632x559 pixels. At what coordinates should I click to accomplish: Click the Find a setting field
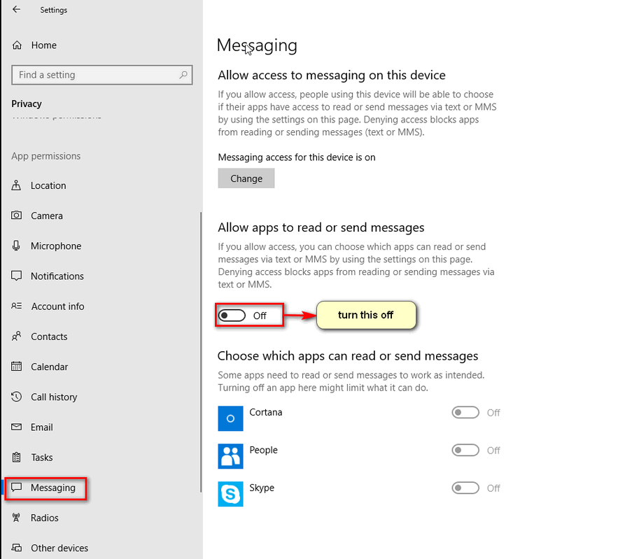[x=94, y=75]
